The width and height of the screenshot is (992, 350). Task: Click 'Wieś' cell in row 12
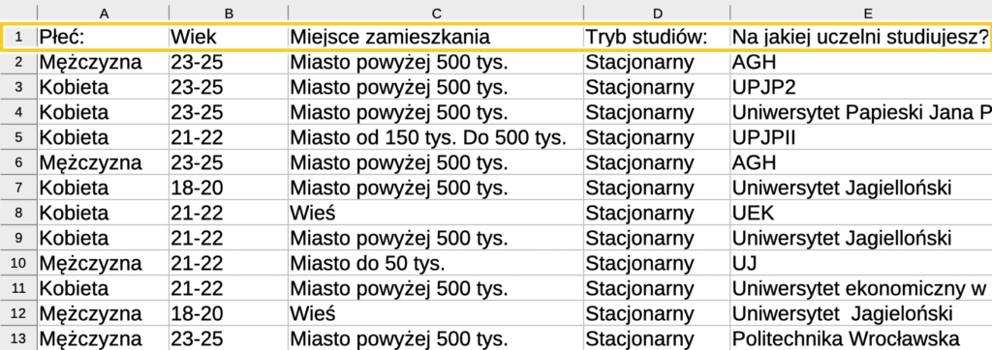[435, 313]
